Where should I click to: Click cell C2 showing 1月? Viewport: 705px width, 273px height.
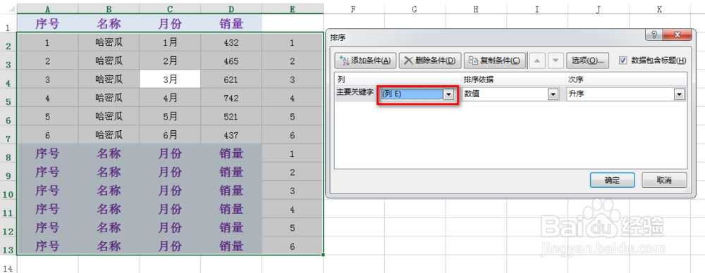click(x=169, y=43)
